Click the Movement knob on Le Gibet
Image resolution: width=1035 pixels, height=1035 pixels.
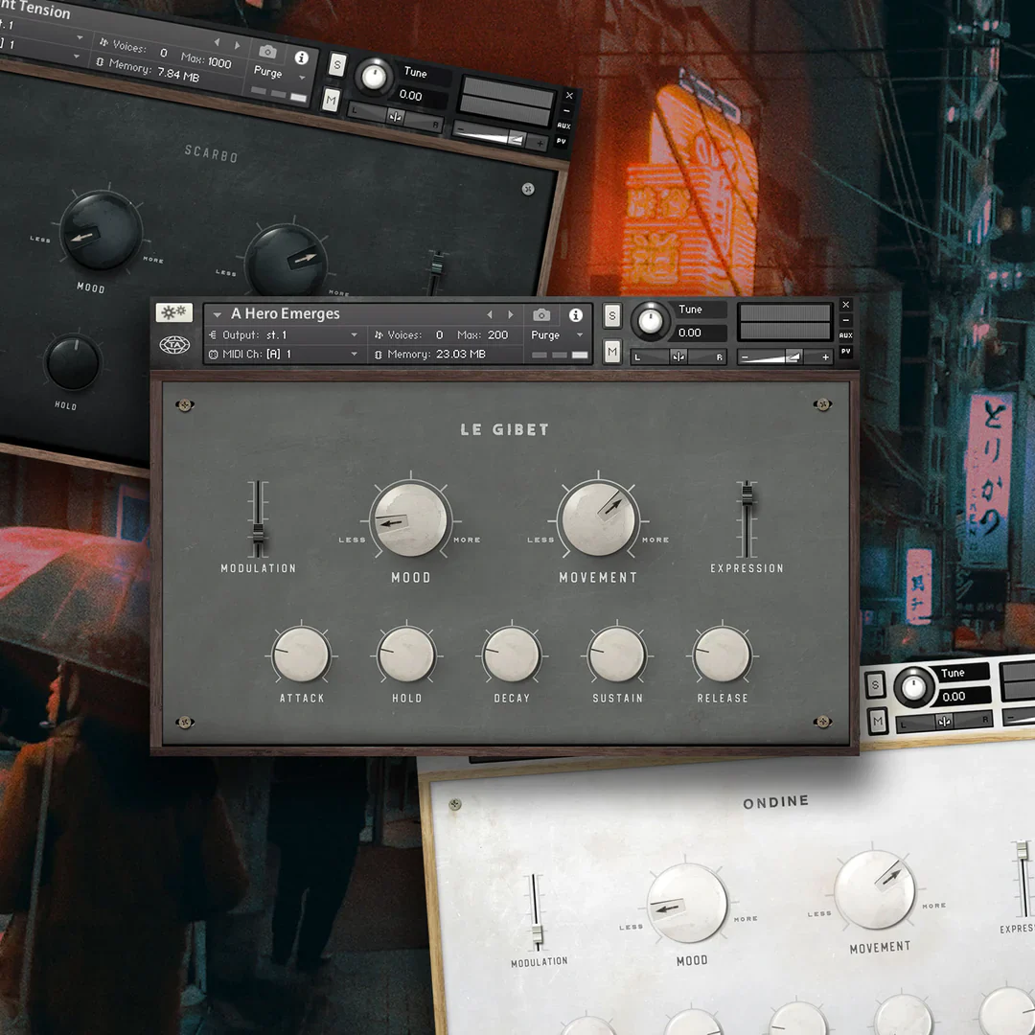(599, 518)
